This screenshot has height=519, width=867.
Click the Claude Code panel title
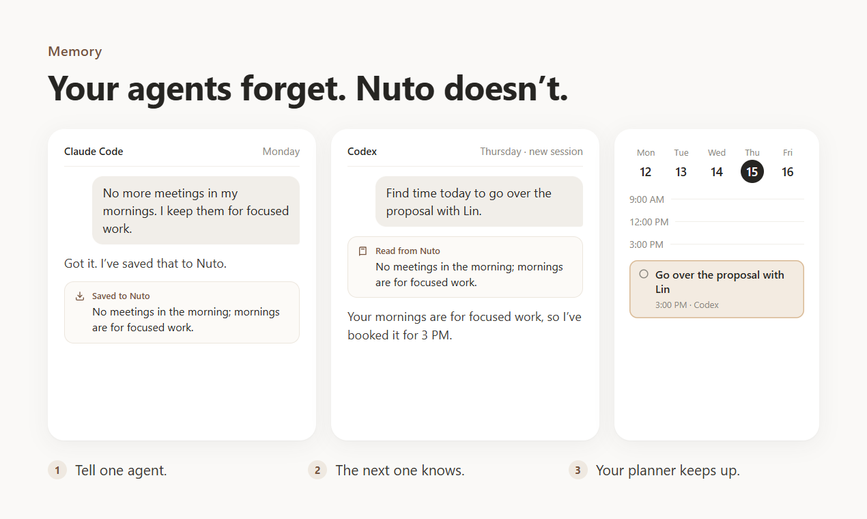(94, 152)
